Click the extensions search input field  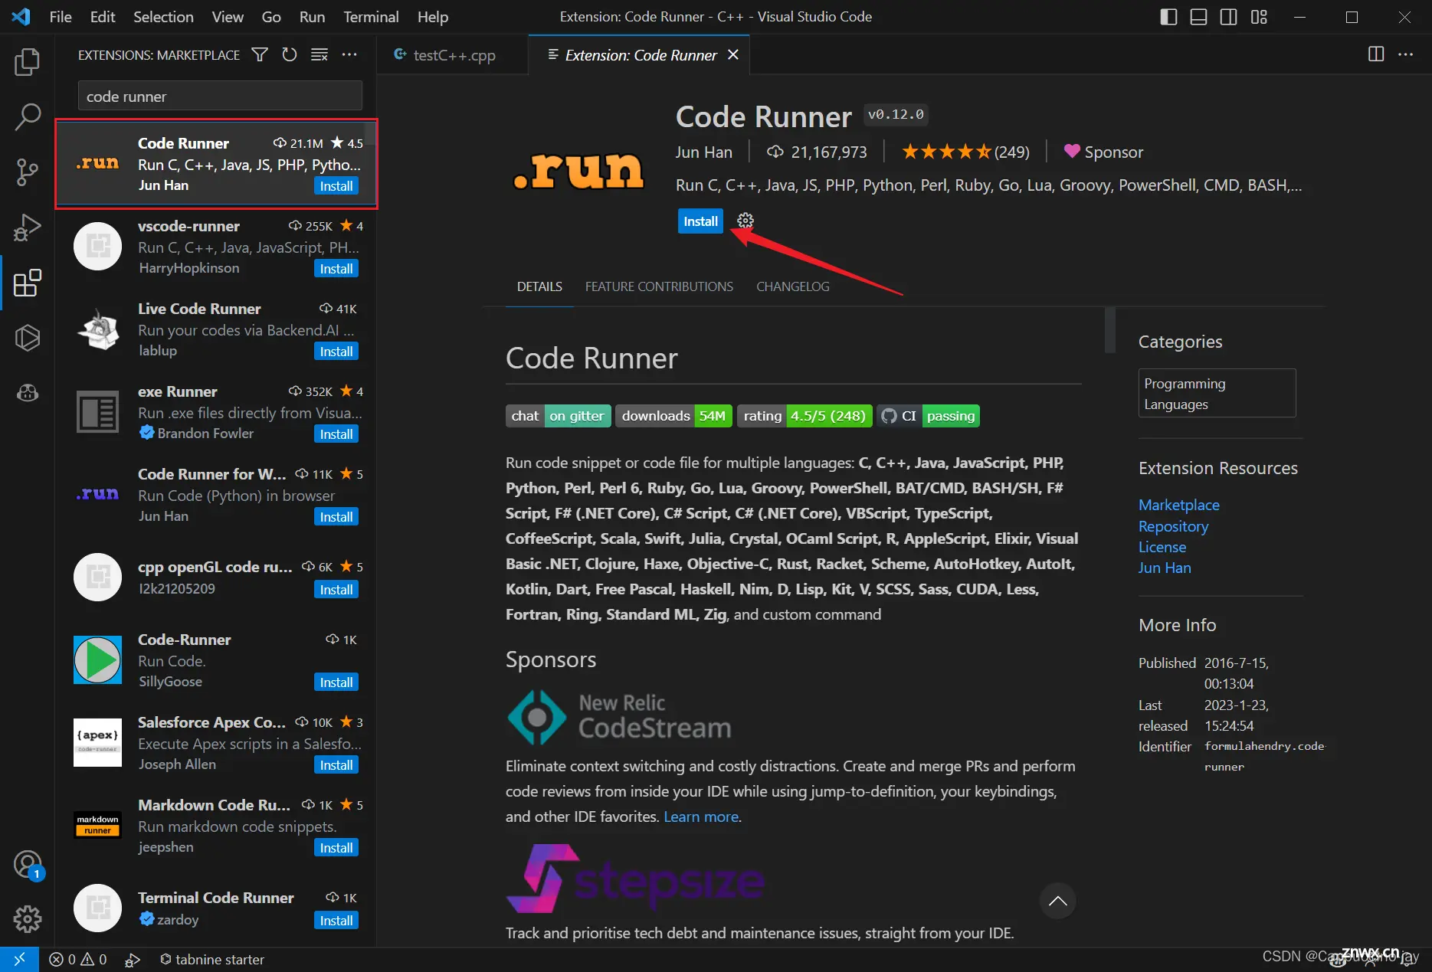(x=220, y=97)
